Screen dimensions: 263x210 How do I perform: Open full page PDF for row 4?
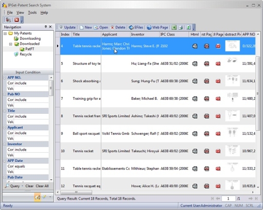pyautogui.click(x=218, y=46)
